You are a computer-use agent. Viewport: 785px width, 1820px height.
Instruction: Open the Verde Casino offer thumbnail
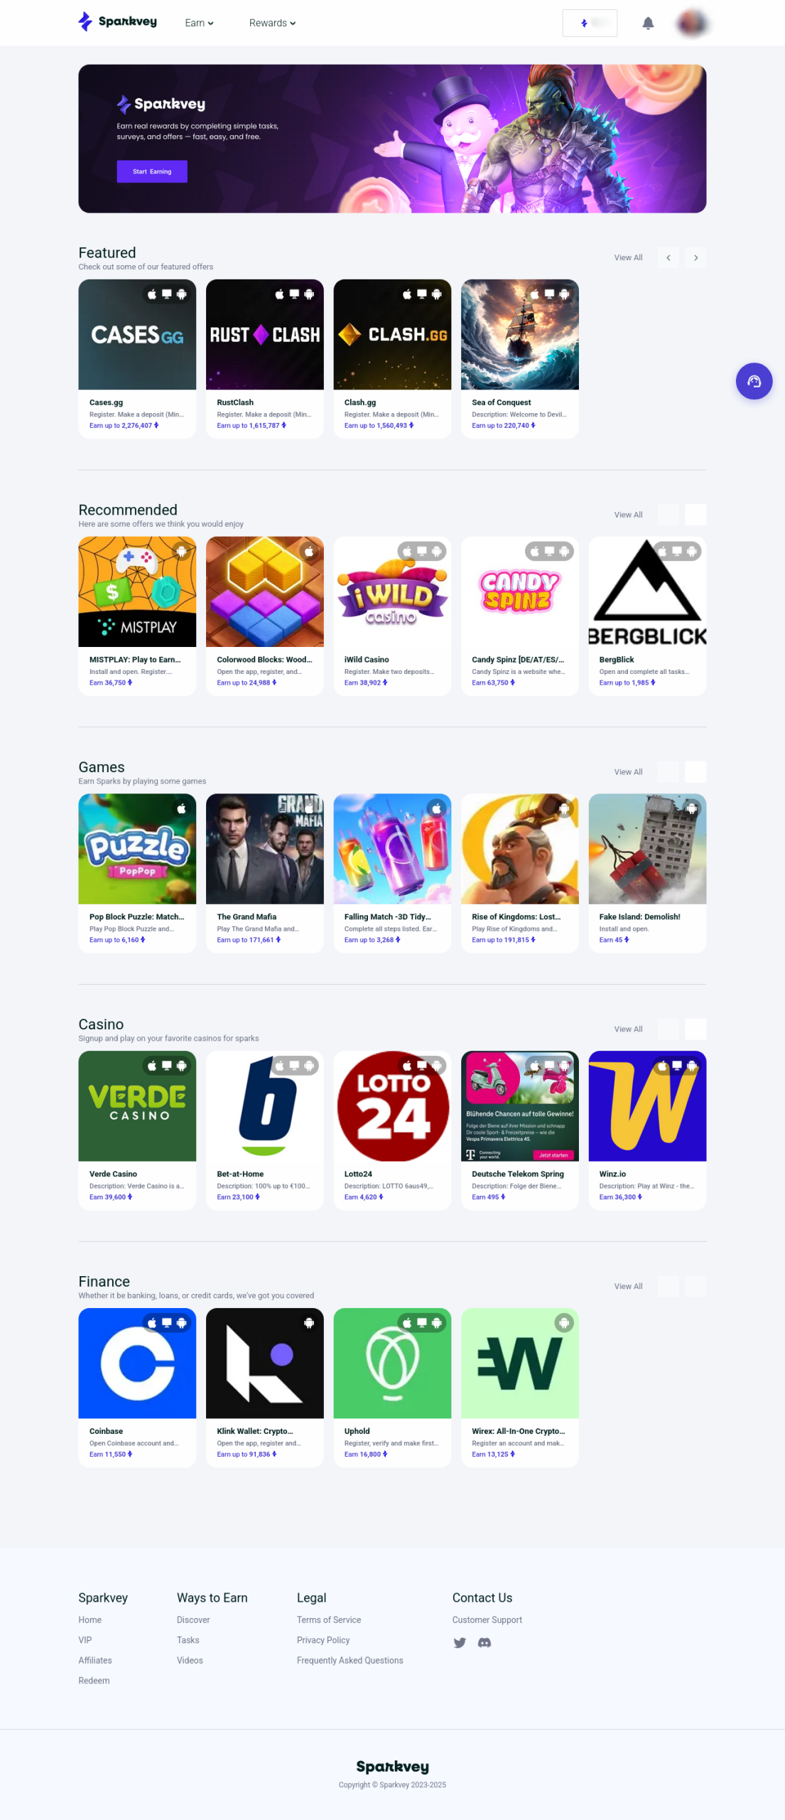pos(137,1106)
